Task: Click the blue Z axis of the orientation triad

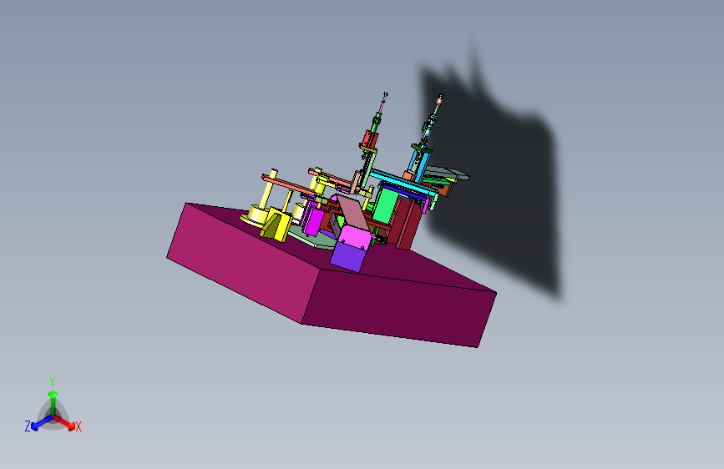Action: click(x=42, y=422)
